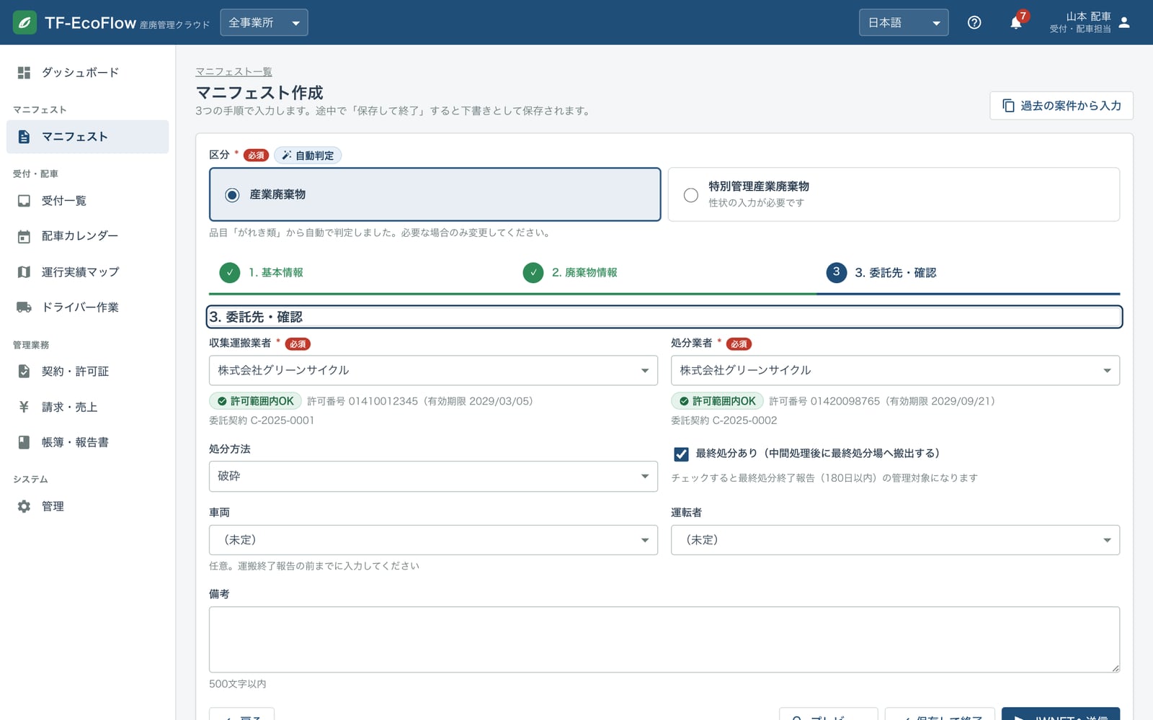Open the 日本語 language dropdown
The height and width of the screenshot is (720, 1153).
[x=904, y=22]
